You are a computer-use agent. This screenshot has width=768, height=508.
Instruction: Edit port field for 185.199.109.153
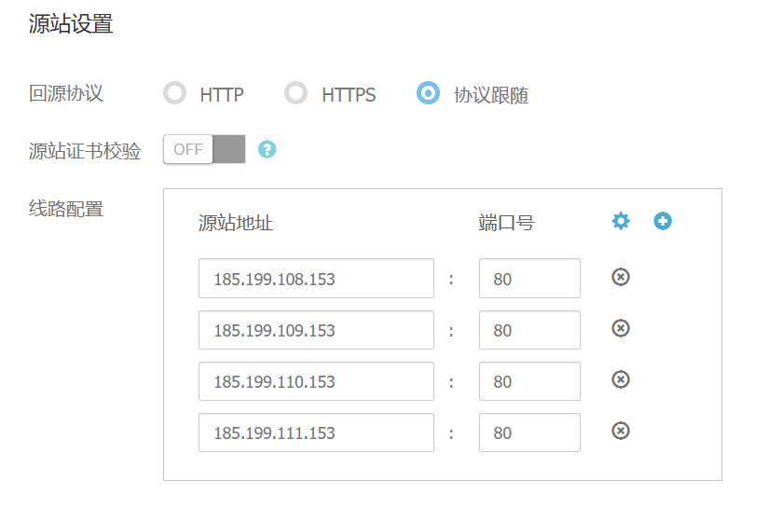530,330
